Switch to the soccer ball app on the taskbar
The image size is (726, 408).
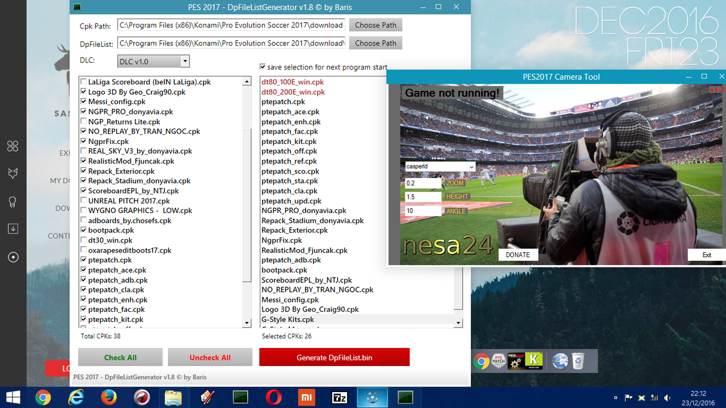coord(373,398)
